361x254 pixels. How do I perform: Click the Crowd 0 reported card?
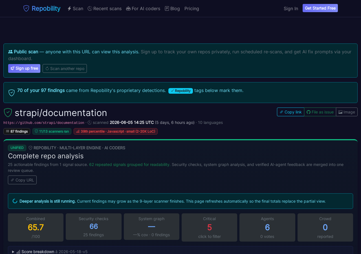325,227
